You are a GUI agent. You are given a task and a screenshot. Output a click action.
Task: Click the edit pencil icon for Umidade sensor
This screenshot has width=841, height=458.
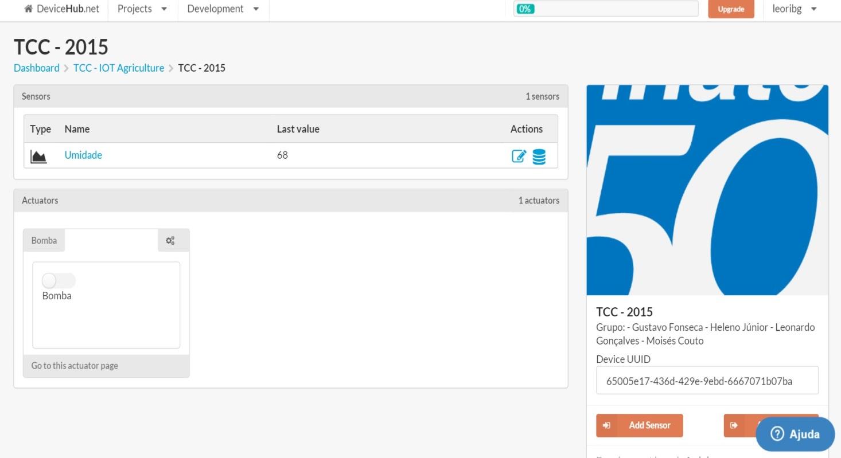point(519,156)
